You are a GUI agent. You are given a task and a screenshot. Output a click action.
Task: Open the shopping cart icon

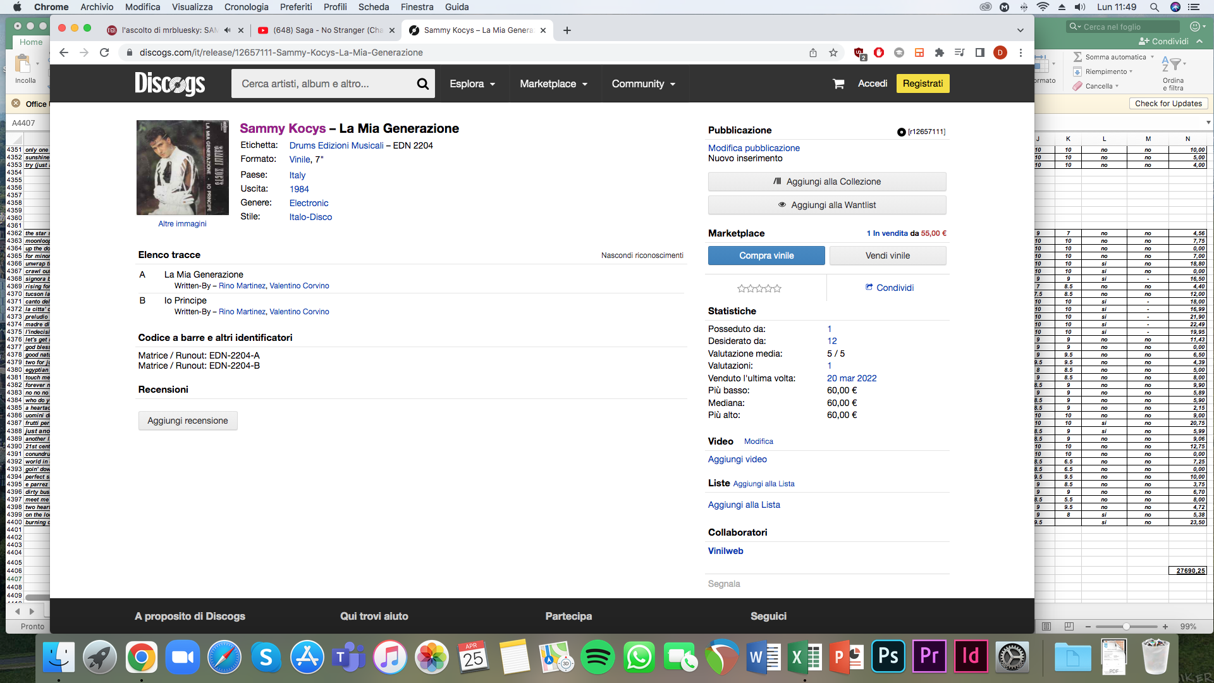coord(838,83)
